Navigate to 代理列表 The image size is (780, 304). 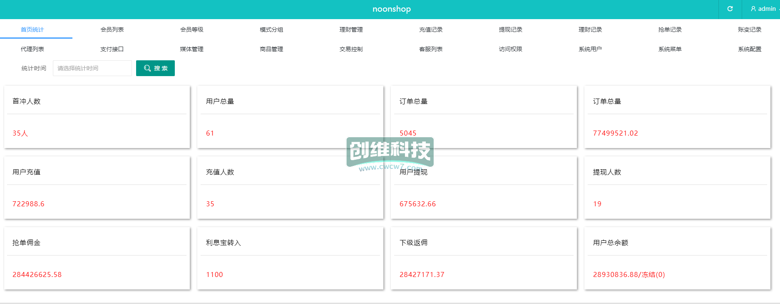coord(32,49)
